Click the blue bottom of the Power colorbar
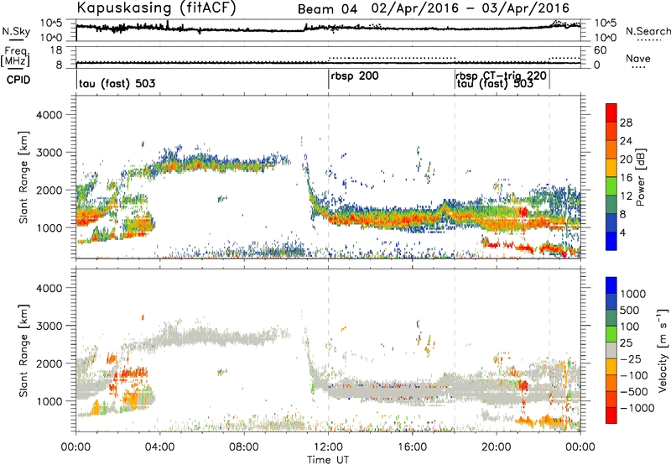The width and height of the screenshot is (671, 465). [611, 242]
